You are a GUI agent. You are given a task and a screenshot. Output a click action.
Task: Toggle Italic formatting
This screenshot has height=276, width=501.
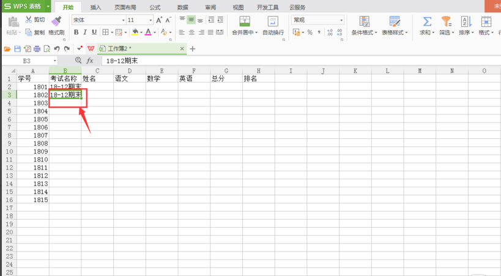coord(85,32)
